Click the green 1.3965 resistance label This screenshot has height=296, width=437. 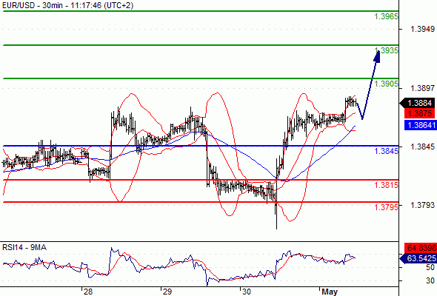click(x=386, y=16)
